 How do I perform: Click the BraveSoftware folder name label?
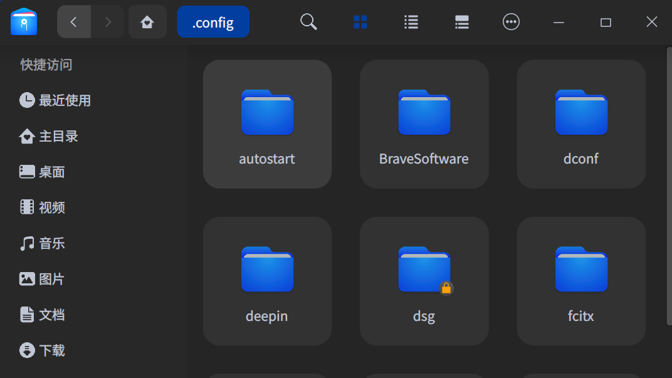pos(424,159)
